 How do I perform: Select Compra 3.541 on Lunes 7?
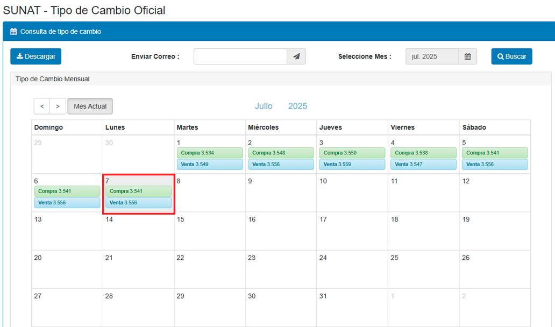(138, 191)
